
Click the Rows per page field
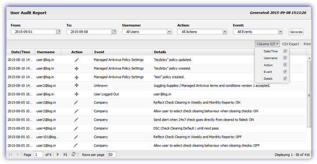click(112, 155)
